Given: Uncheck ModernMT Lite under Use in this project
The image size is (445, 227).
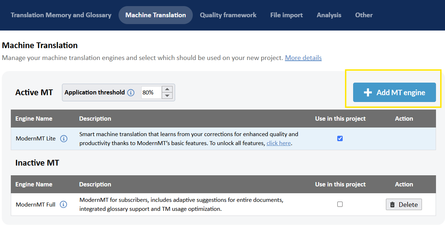Looking at the screenshot, I should 340,138.
